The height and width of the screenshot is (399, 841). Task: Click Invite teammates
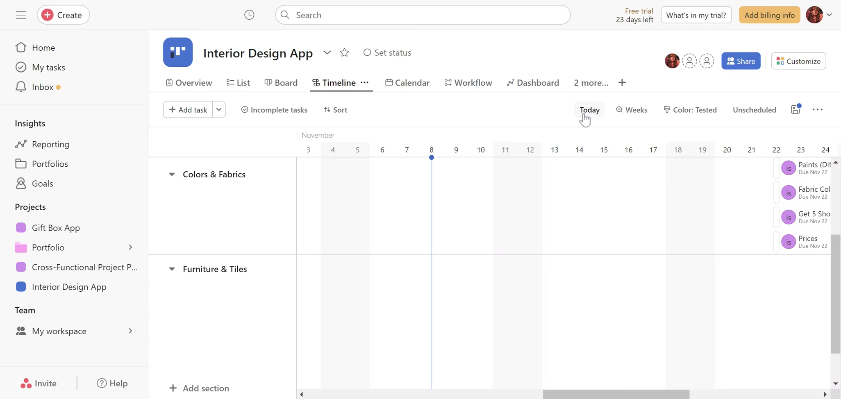point(39,383)
